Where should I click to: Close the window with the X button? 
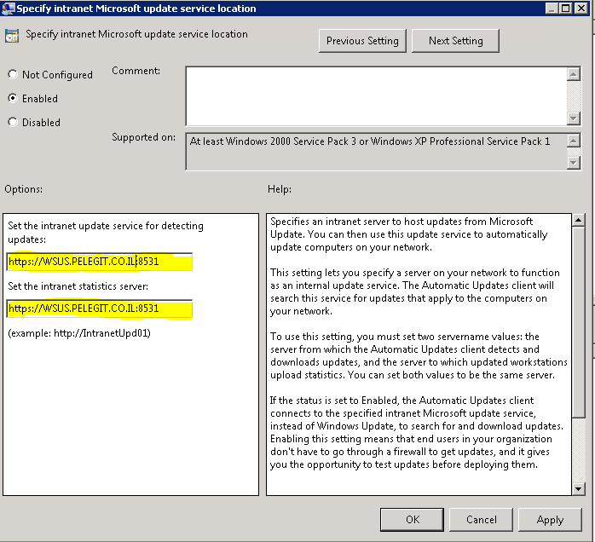(x=581, y=8)
